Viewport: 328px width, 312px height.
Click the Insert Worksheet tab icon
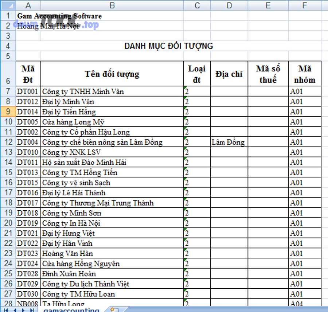[112, 309]
